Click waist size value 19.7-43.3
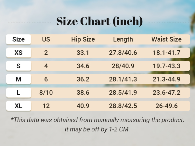 pos(166,66)
